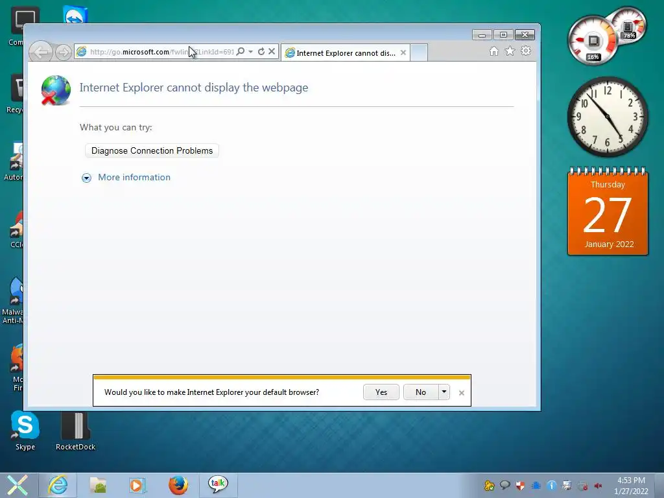Click the globe error icon on page
The image size is (664, 498).
pyautogui.click(x=56, y=90)
